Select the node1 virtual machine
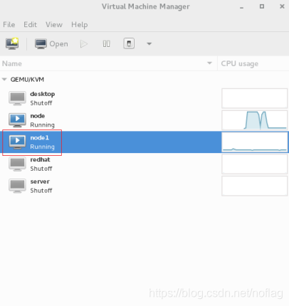This screenshot has height=306, width=289. (x=144, y=142)
